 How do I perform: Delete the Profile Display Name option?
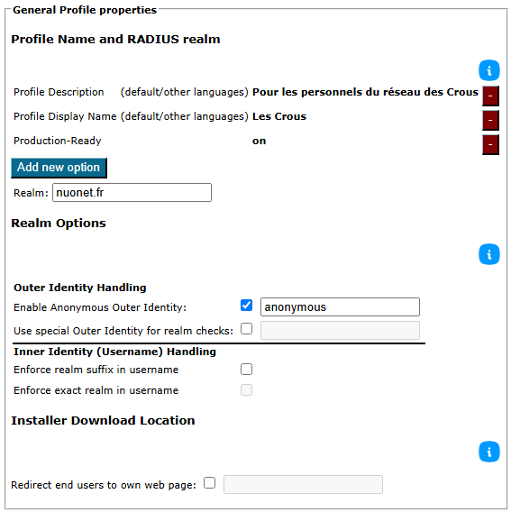tap(490, 120)
